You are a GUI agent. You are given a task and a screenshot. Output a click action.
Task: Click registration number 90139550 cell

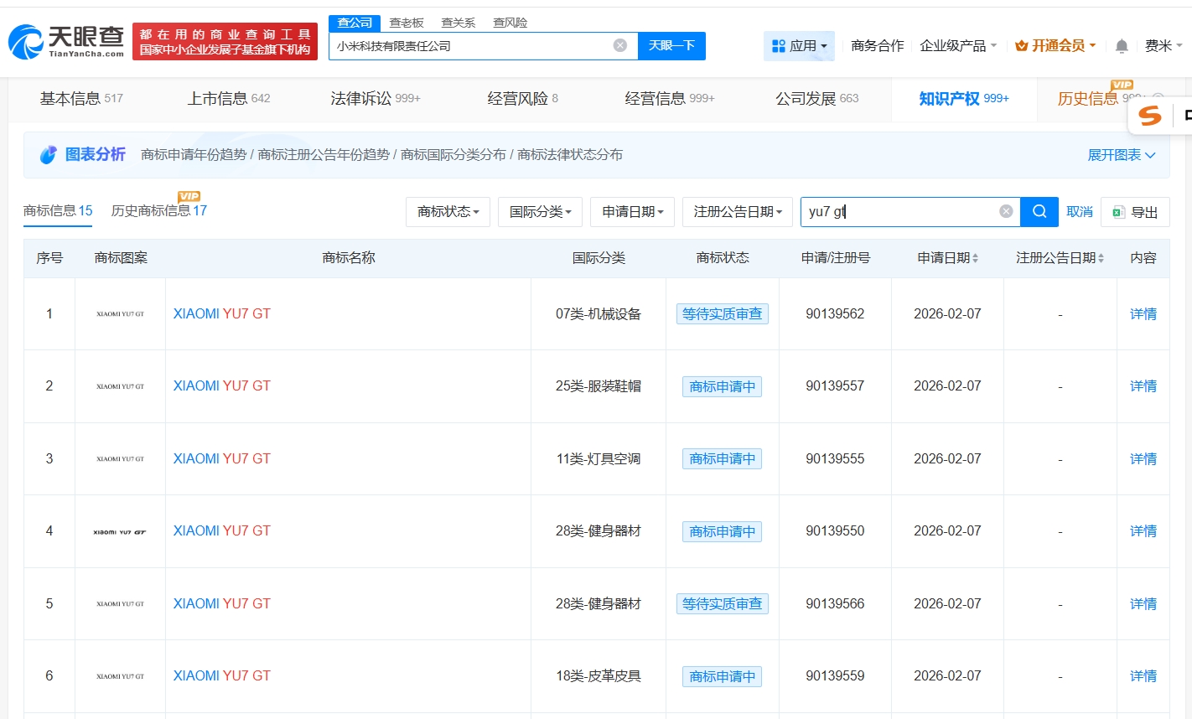835,531
